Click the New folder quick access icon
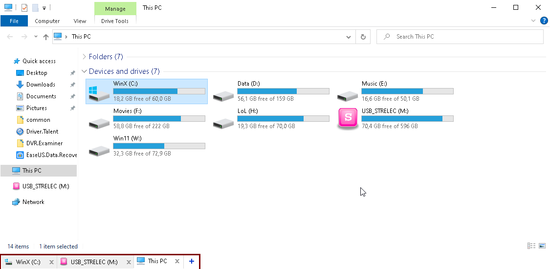 pyautogui.click(x=35, y=8)
